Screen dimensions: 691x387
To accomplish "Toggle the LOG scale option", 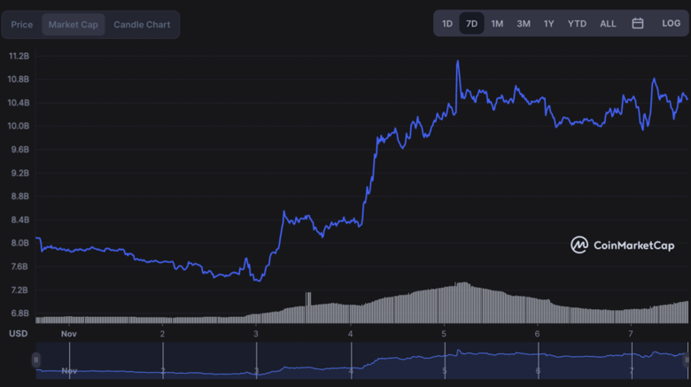I will (672, 24).
